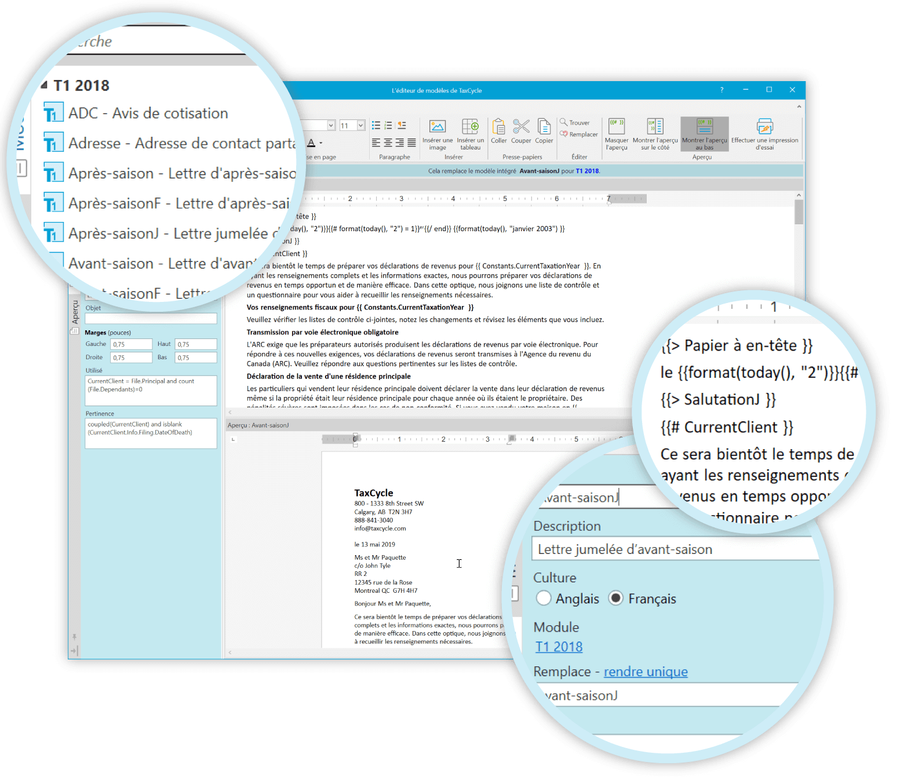This screenshot has height=784, width=900.
Task: Show preview on the side
Action: [x=655, y=134]
